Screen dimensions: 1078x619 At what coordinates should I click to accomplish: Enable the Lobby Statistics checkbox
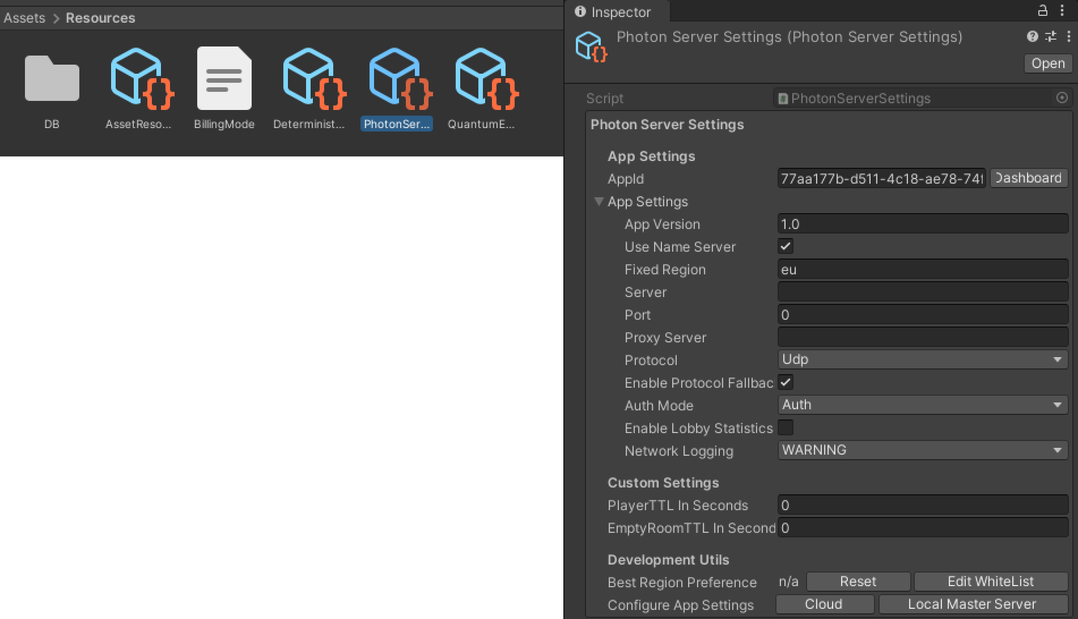click(786, 428)
